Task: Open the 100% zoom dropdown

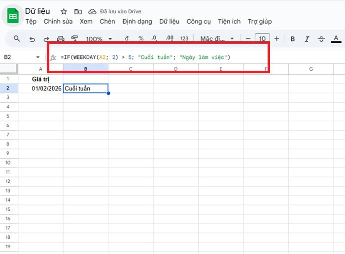Action: point(99,39)
